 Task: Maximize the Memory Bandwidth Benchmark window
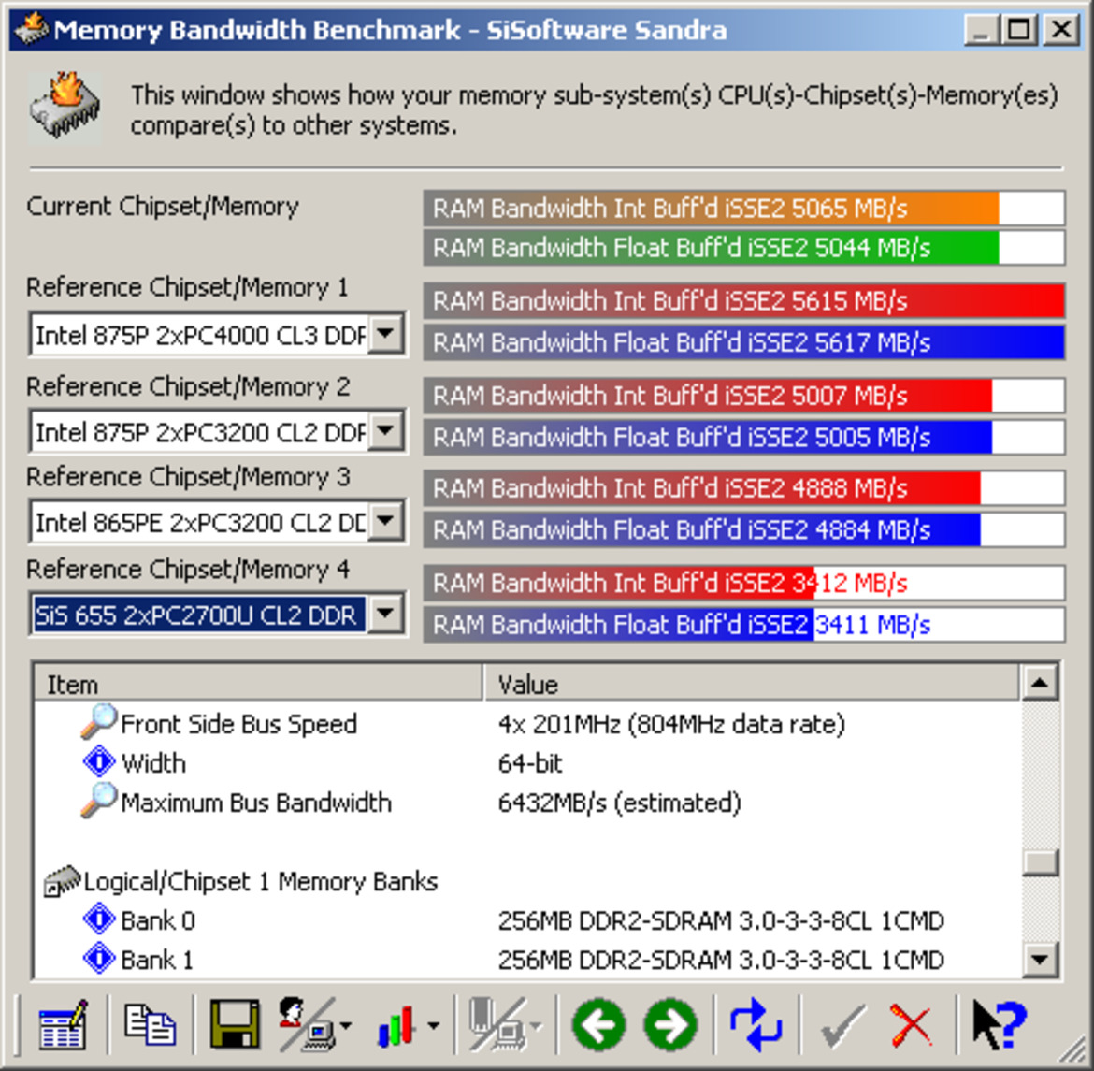coord(1018,30)
